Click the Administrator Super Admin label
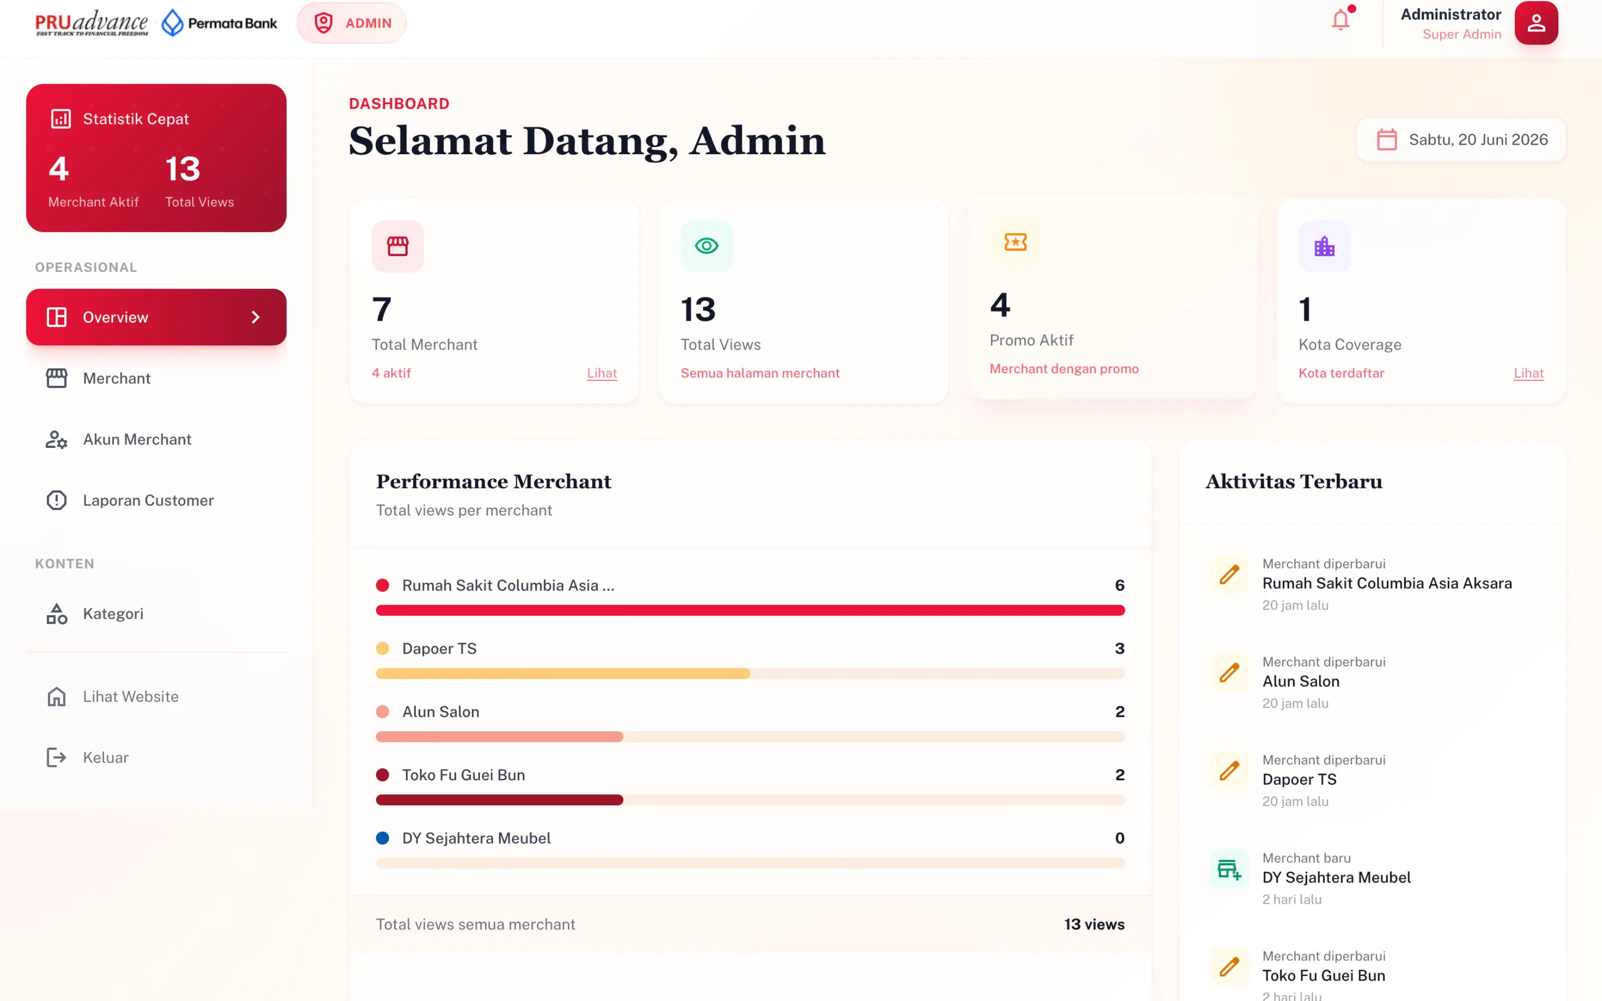1602x1001 pixels. (1450, 24)
